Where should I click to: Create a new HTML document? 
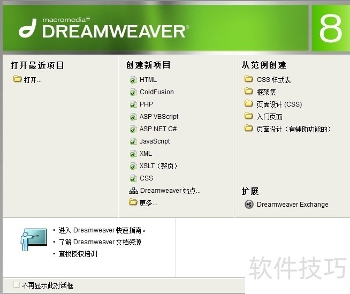pyautogui.click(x=148, y=80)
